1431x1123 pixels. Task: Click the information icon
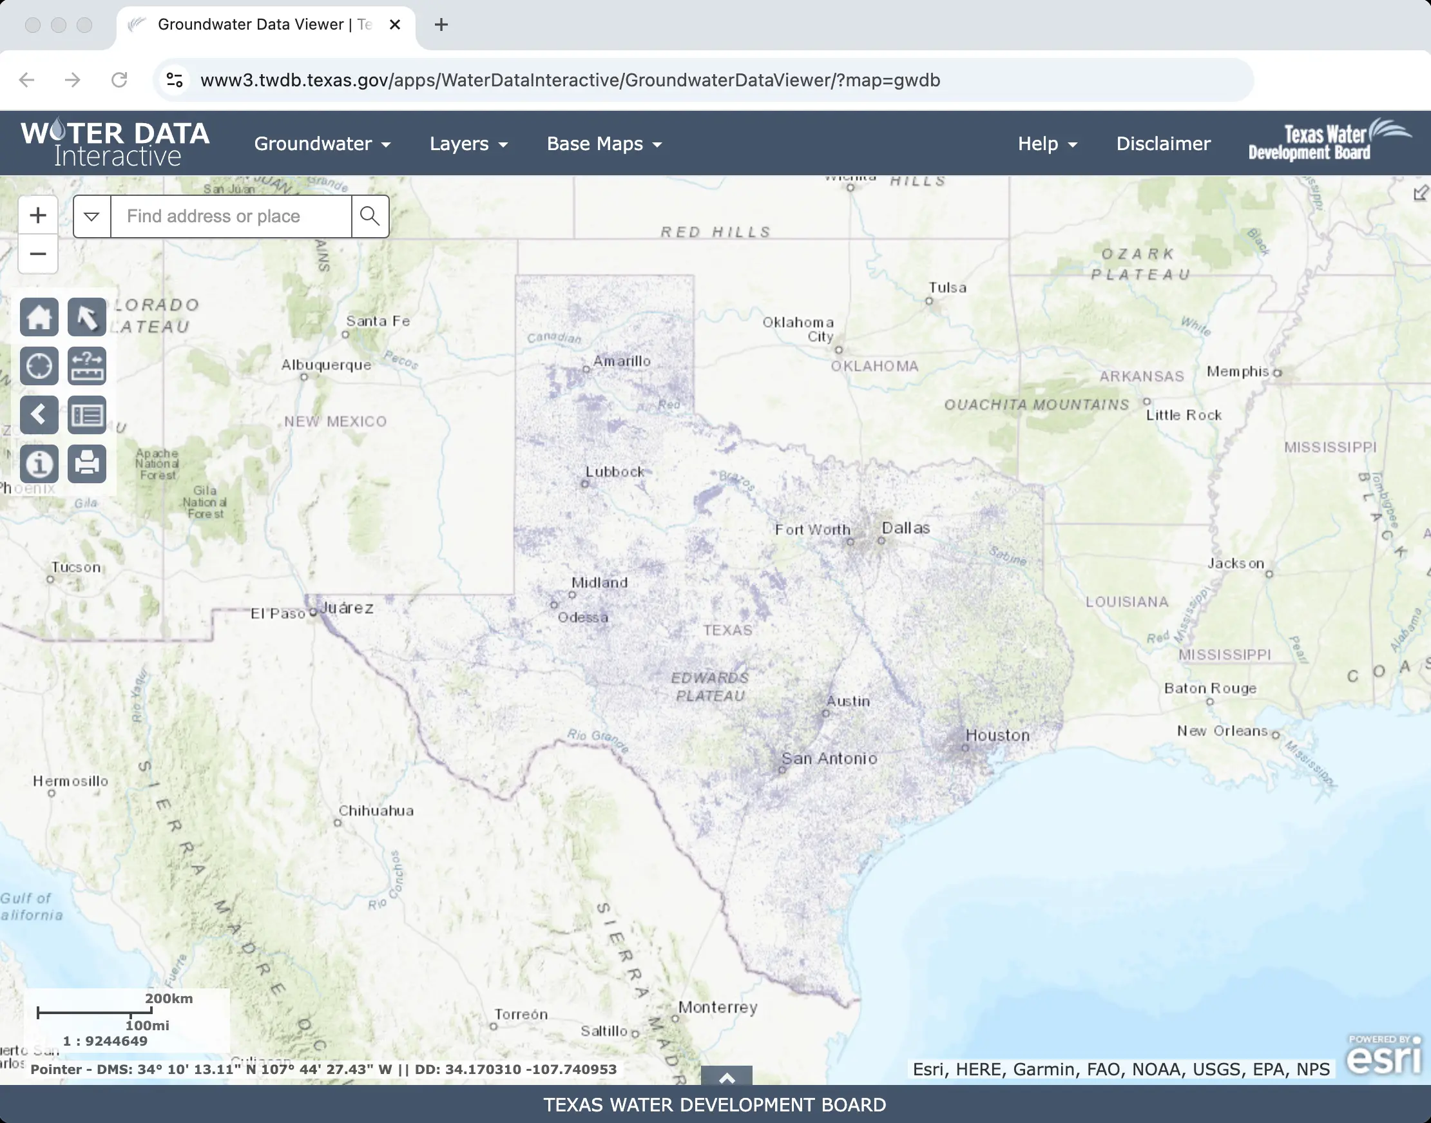tap(39, 463)
